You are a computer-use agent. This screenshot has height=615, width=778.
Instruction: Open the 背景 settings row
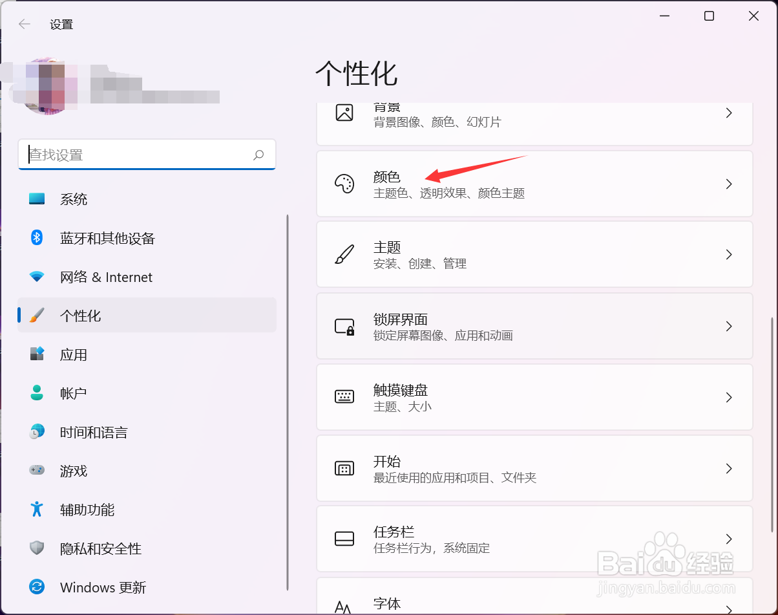point(534,116)
